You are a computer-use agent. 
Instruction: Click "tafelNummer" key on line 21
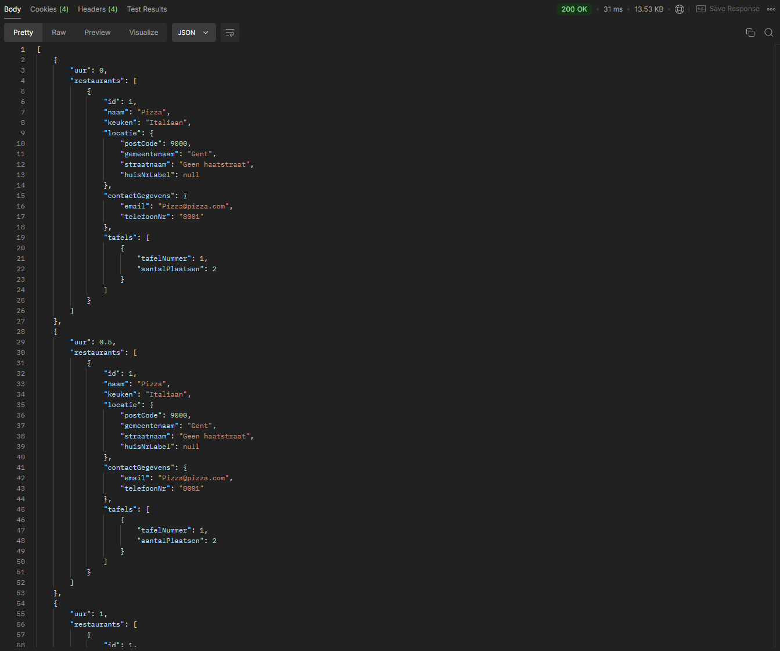164,258
